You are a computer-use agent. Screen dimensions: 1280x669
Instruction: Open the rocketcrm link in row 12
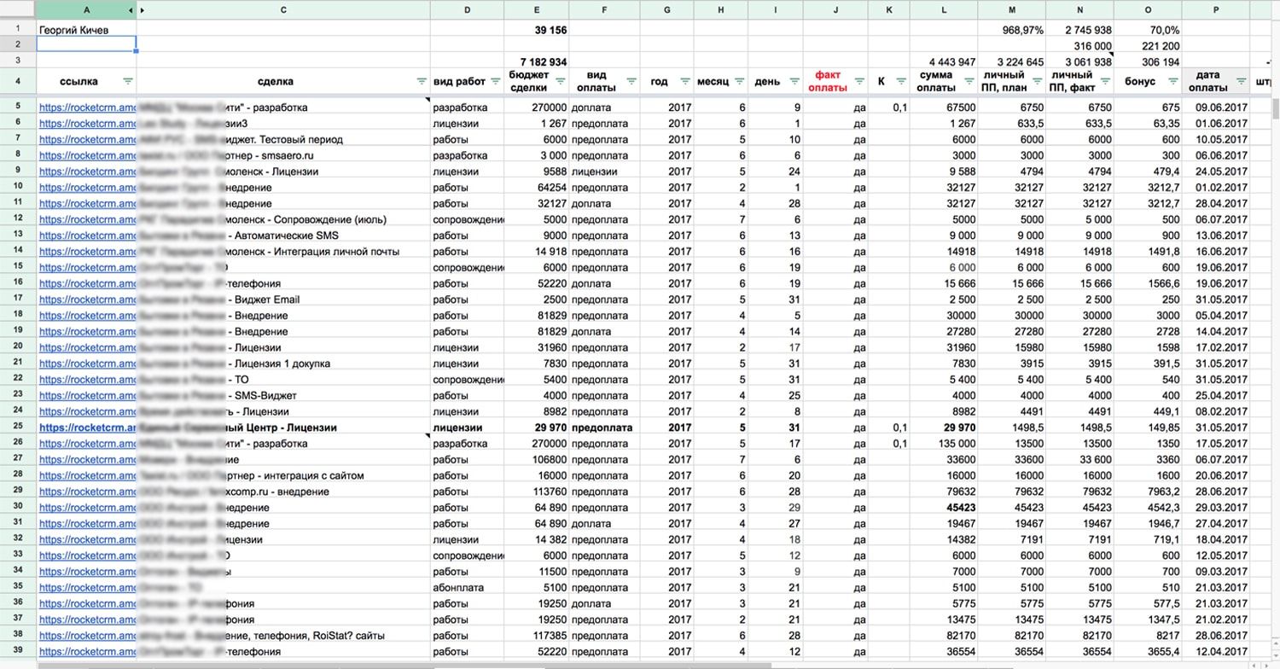point(88,219)
